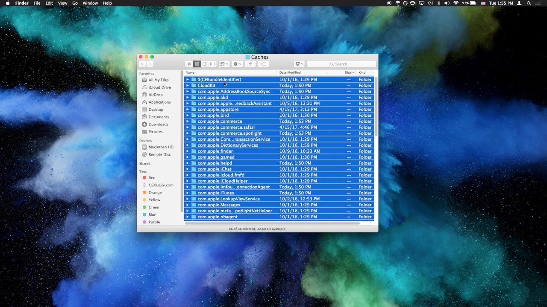The height and width of the screenshot is (307, 547).
Task: Open the View menu
Action: (62, 3)
